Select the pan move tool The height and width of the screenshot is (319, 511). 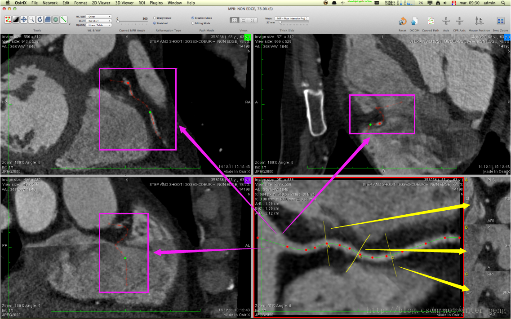tap(24, 20)
